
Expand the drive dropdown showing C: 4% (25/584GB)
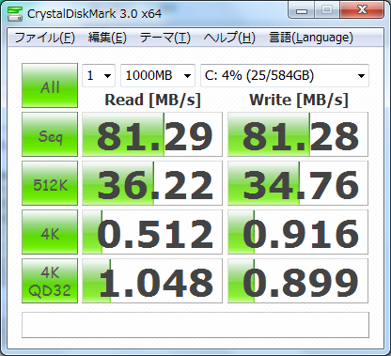[x=285, y=75]
